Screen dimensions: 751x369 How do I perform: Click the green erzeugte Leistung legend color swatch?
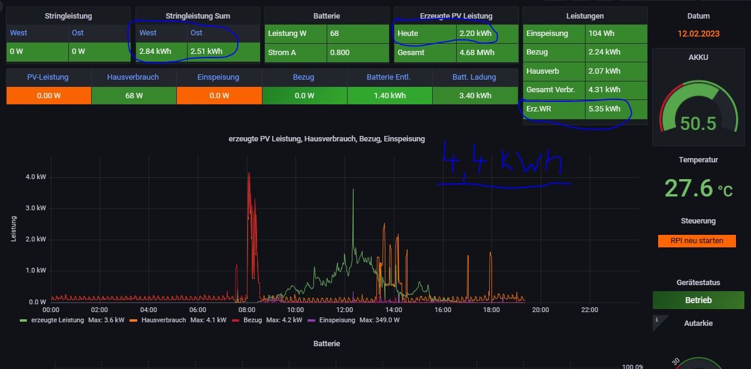click(24, 320)
